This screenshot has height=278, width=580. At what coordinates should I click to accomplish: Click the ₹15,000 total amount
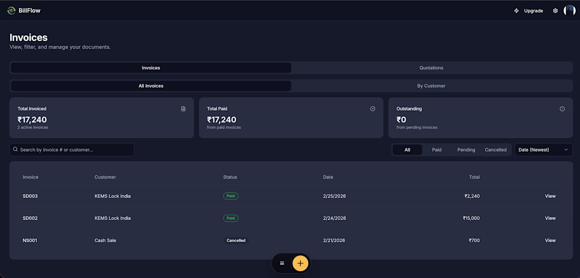point(471,218)
